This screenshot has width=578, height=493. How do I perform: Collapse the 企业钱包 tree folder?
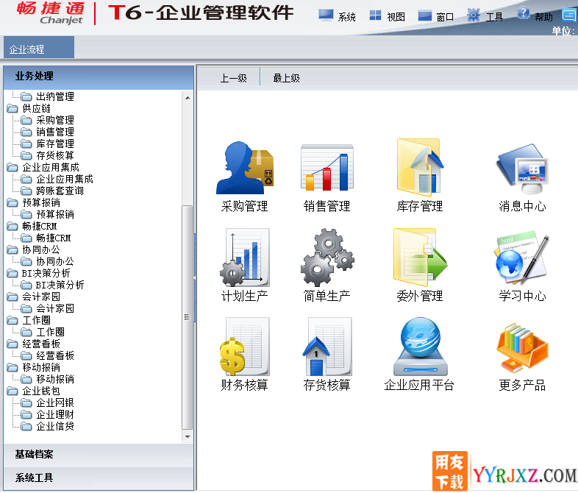point(13,391)
